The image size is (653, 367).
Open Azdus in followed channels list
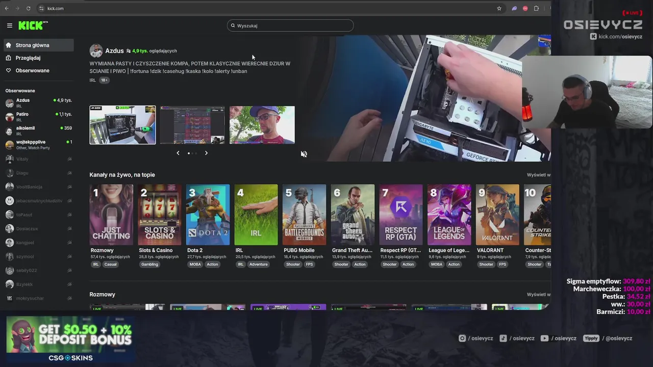pyautogui.click(x=39, y=103)
